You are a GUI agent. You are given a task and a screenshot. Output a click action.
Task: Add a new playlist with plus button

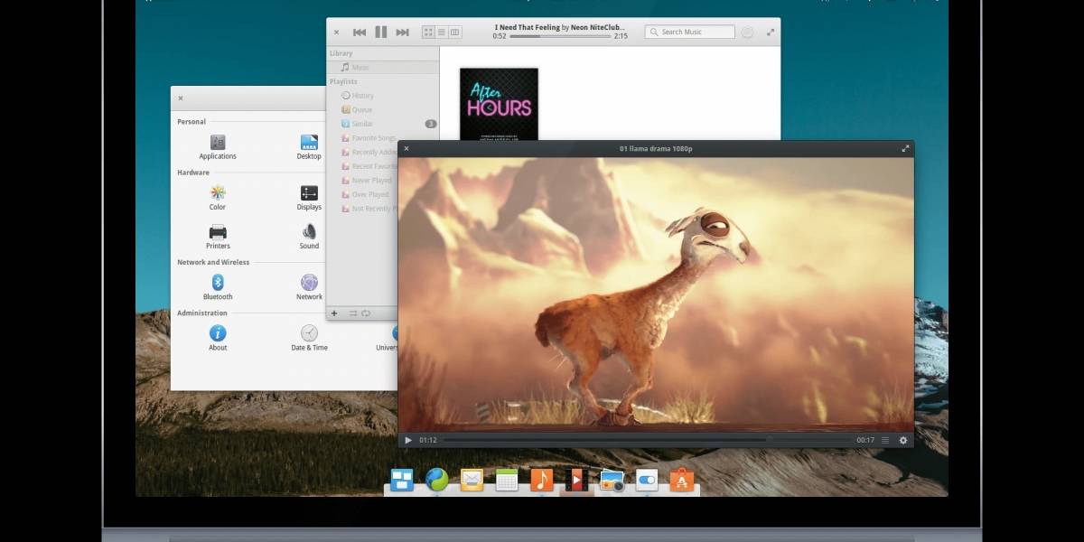coord(334,313)
